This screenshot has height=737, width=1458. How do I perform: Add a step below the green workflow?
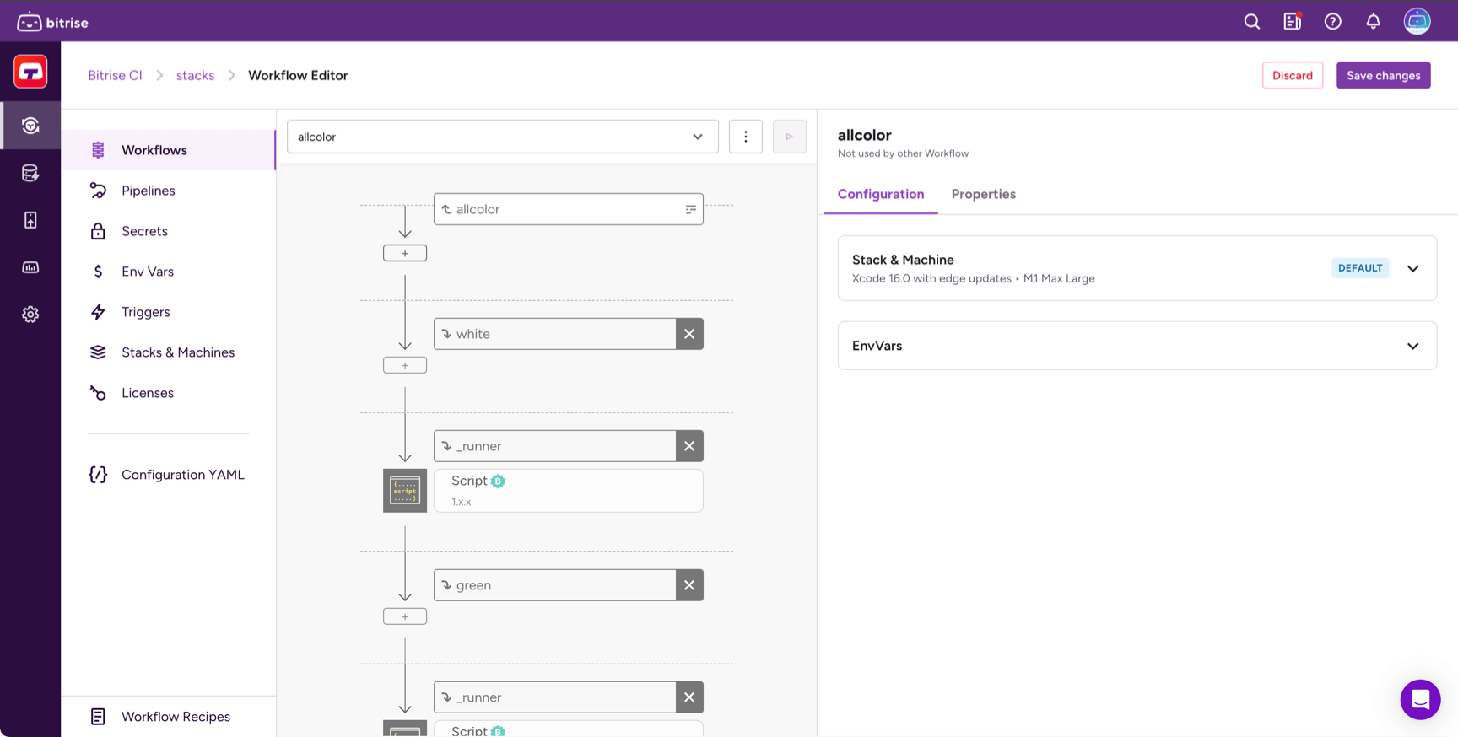point(405,616)
